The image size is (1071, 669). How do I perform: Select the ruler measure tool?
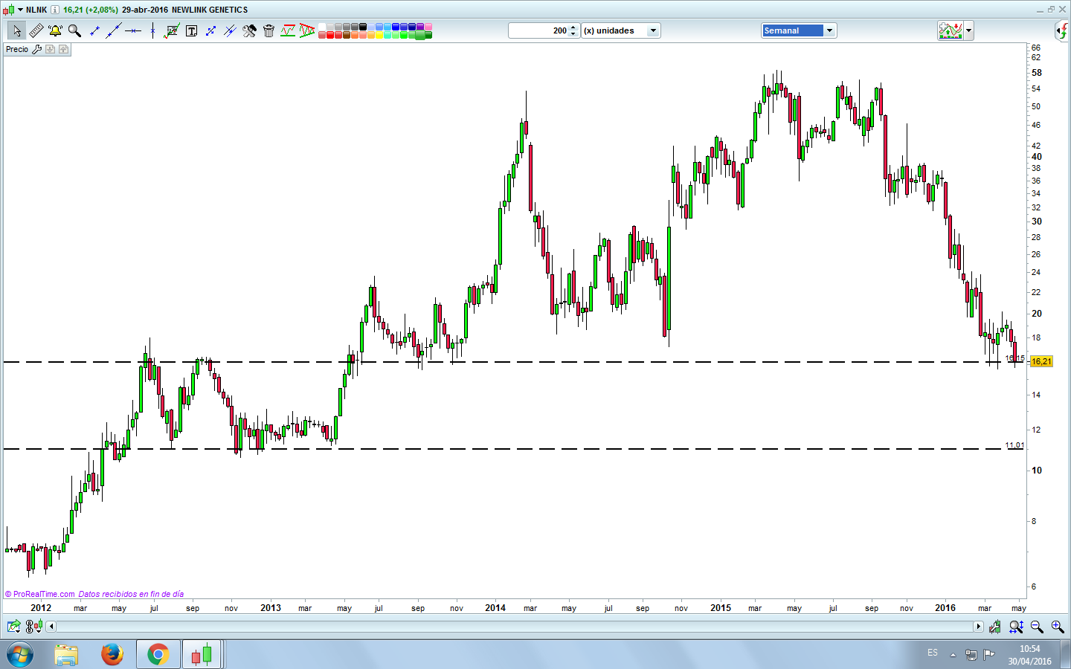pos(36,30)
